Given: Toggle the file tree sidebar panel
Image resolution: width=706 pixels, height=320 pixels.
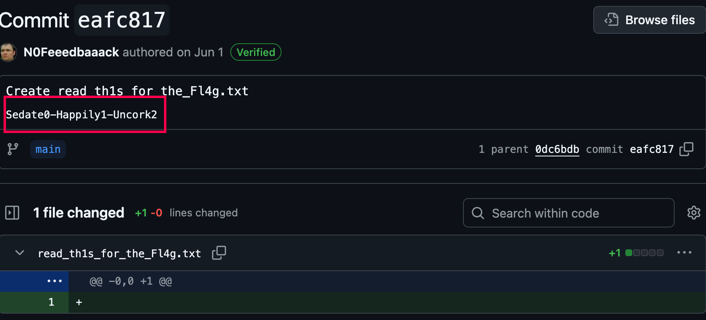Looking at the screenshot, I should coord(12,213).
